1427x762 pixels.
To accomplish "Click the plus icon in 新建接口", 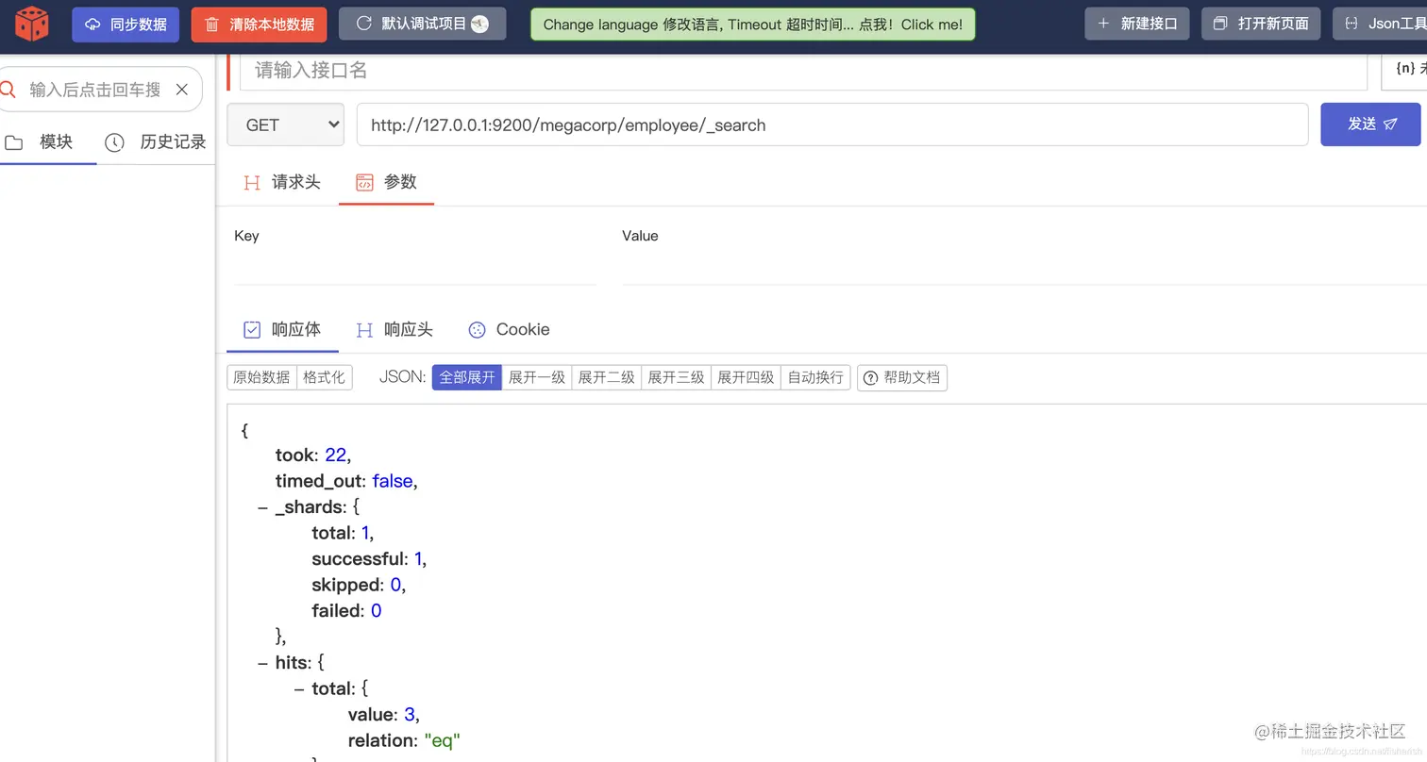I will click(x=1103, y=24).
